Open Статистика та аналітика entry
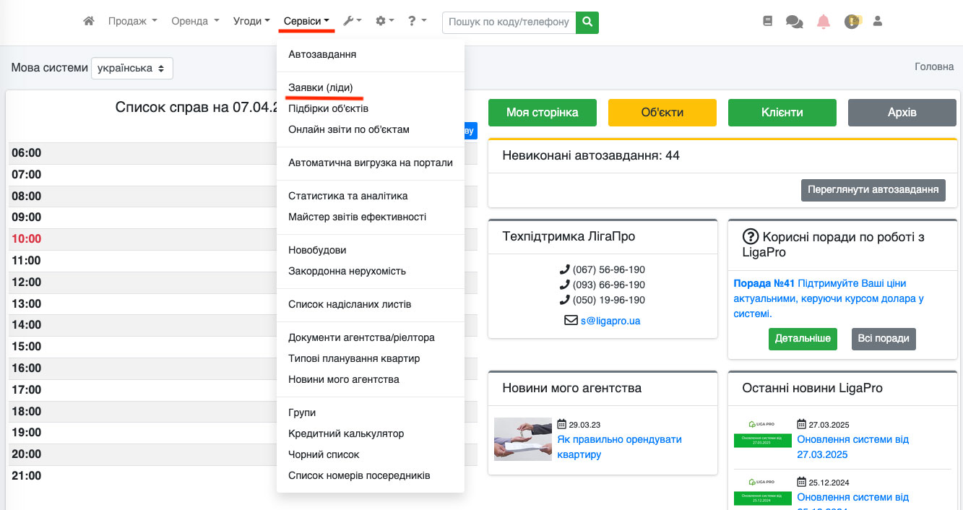 tap(347, 196)
